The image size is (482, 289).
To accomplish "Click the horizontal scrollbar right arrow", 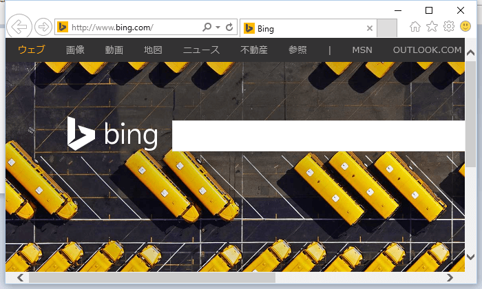I will 450,277.
